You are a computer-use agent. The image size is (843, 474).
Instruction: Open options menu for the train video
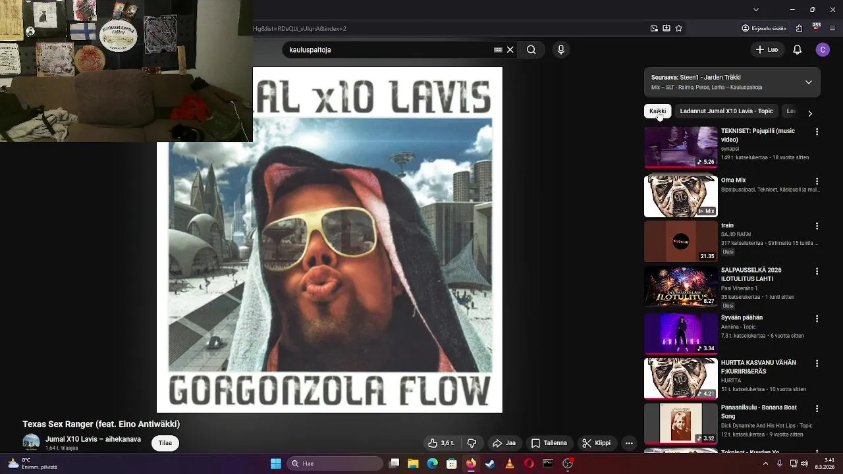(817, 226)
